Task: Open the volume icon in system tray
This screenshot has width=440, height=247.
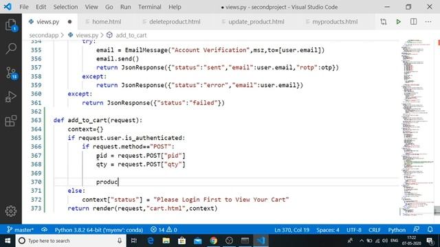Action: pyautogui.click(x=385, y=241)
